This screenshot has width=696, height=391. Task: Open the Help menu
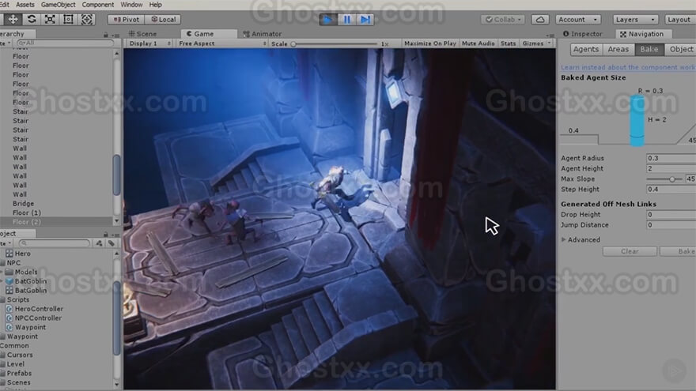point(155,5)
